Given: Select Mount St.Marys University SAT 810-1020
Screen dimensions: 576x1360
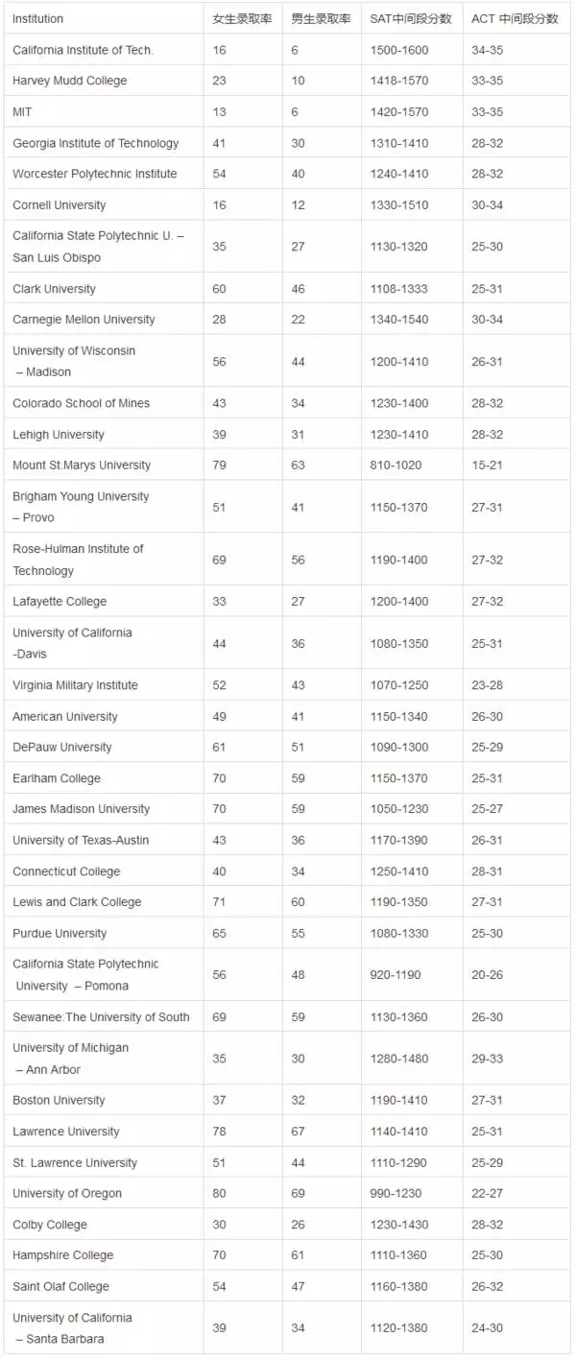Looking at the screenshot, I should click(x=396, y=465).
